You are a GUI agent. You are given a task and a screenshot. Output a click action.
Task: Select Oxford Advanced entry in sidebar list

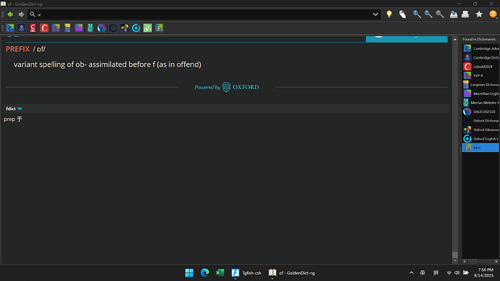480,130
